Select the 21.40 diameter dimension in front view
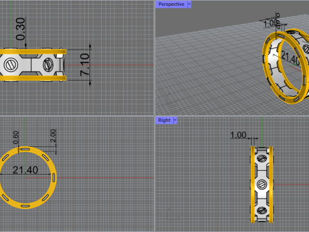The width and height of the screenshot is (309, 232). pyautogui.click(x=25, y=170)
